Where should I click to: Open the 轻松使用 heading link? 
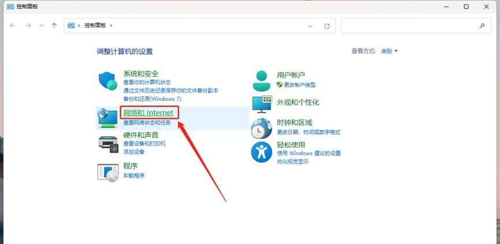pyautogui.click(x=291, y=145)
